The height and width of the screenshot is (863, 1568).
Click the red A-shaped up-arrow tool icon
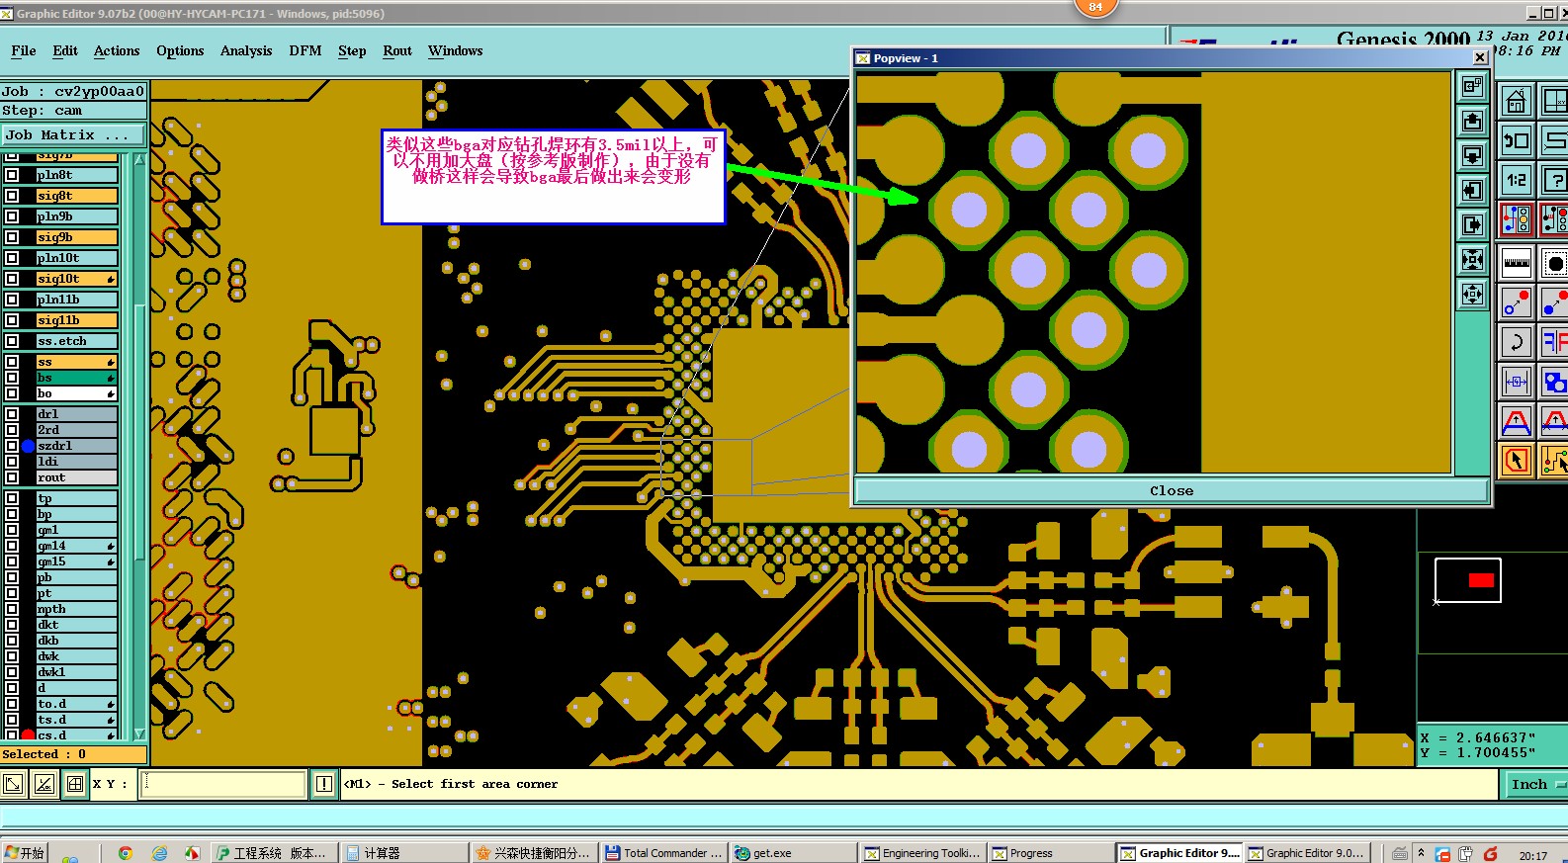pyautogui.click(x=1516, y=422)
